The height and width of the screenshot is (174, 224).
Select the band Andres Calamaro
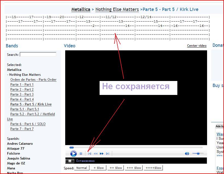tap(20, 144)
